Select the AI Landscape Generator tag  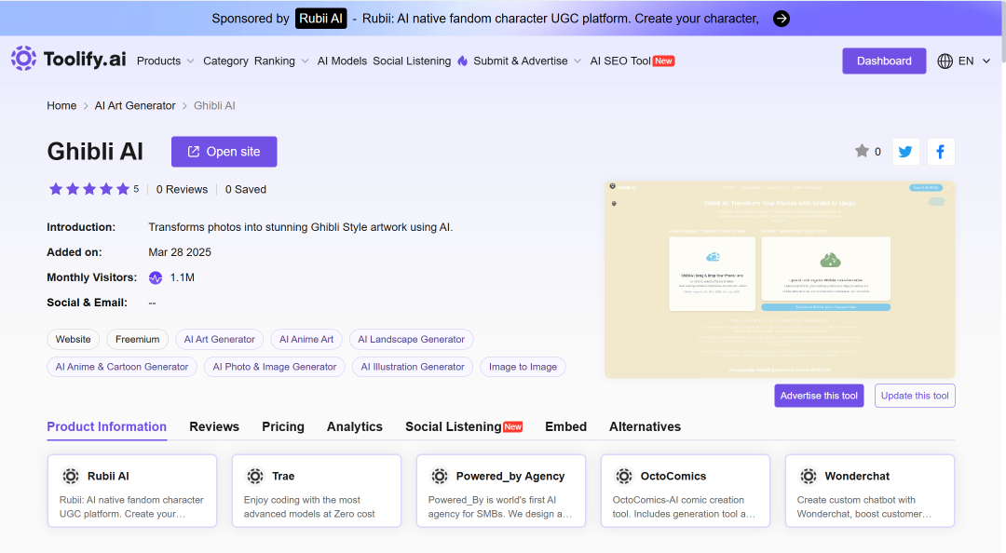pos(412,340)
